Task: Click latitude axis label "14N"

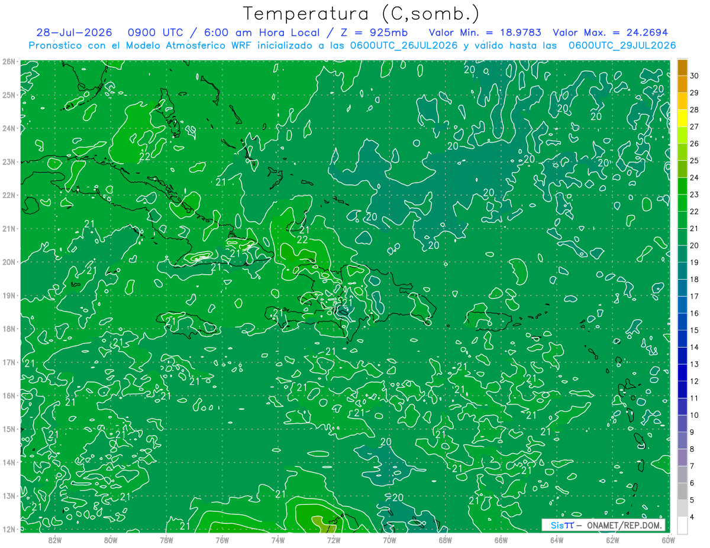Action: pyautogui.click(x=8, y=462)
